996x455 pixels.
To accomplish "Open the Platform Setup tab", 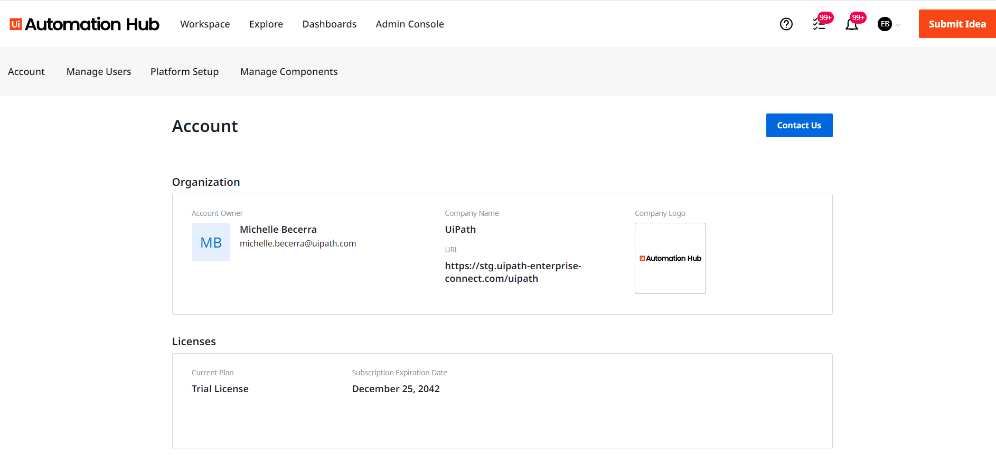I will [184, 72].
